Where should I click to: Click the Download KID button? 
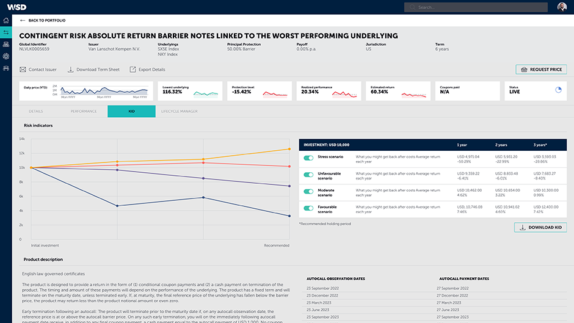coord(540,227)
